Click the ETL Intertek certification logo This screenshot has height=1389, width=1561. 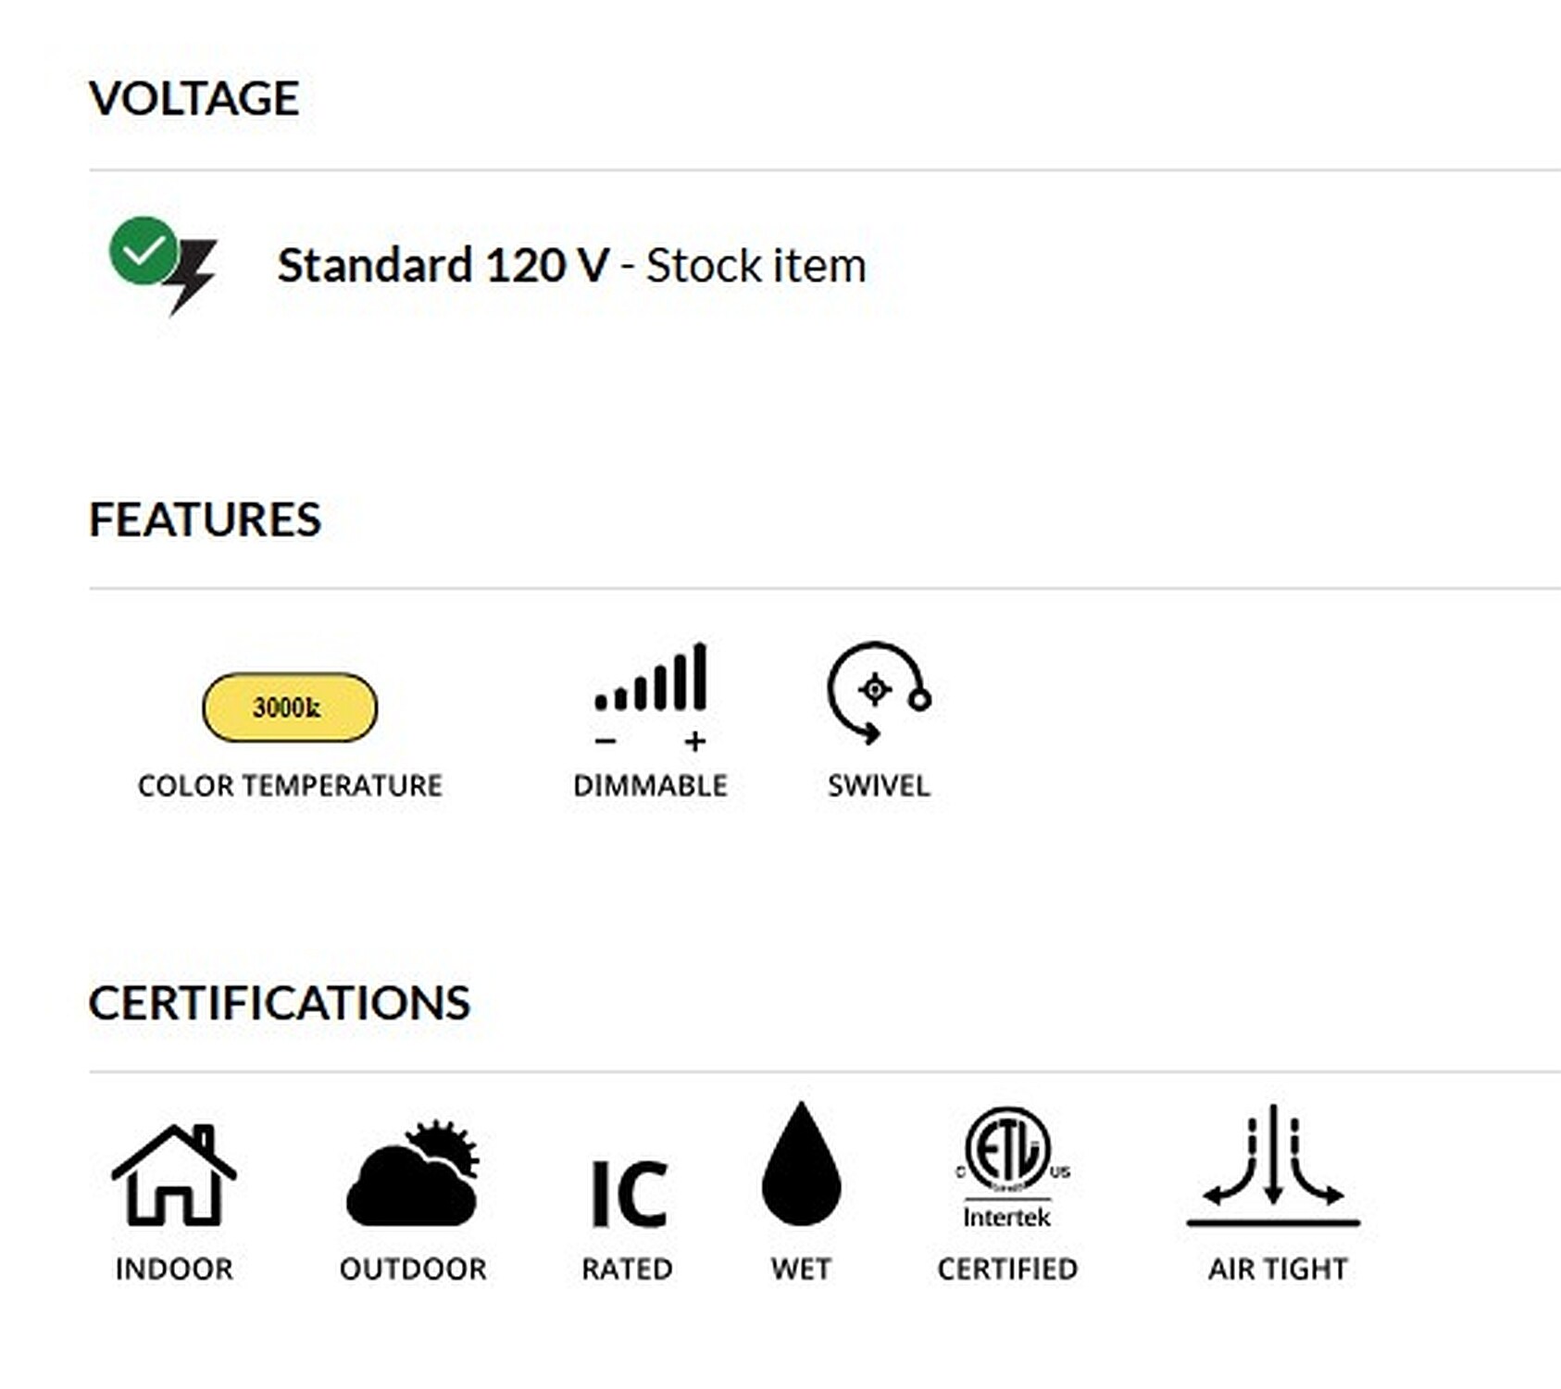tap(1008, 1167)
